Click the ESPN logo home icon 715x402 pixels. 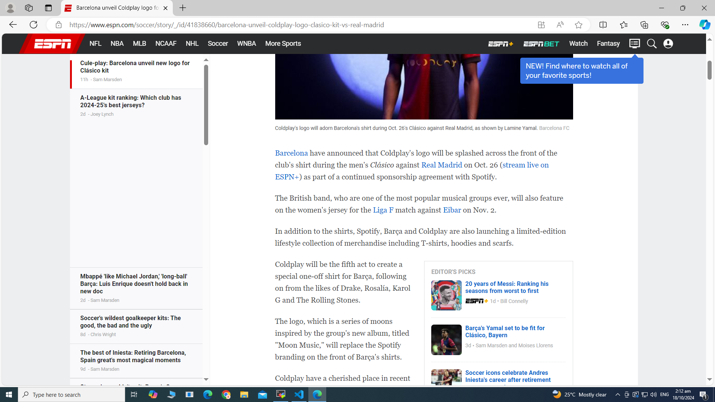click(x=53, y=44)
